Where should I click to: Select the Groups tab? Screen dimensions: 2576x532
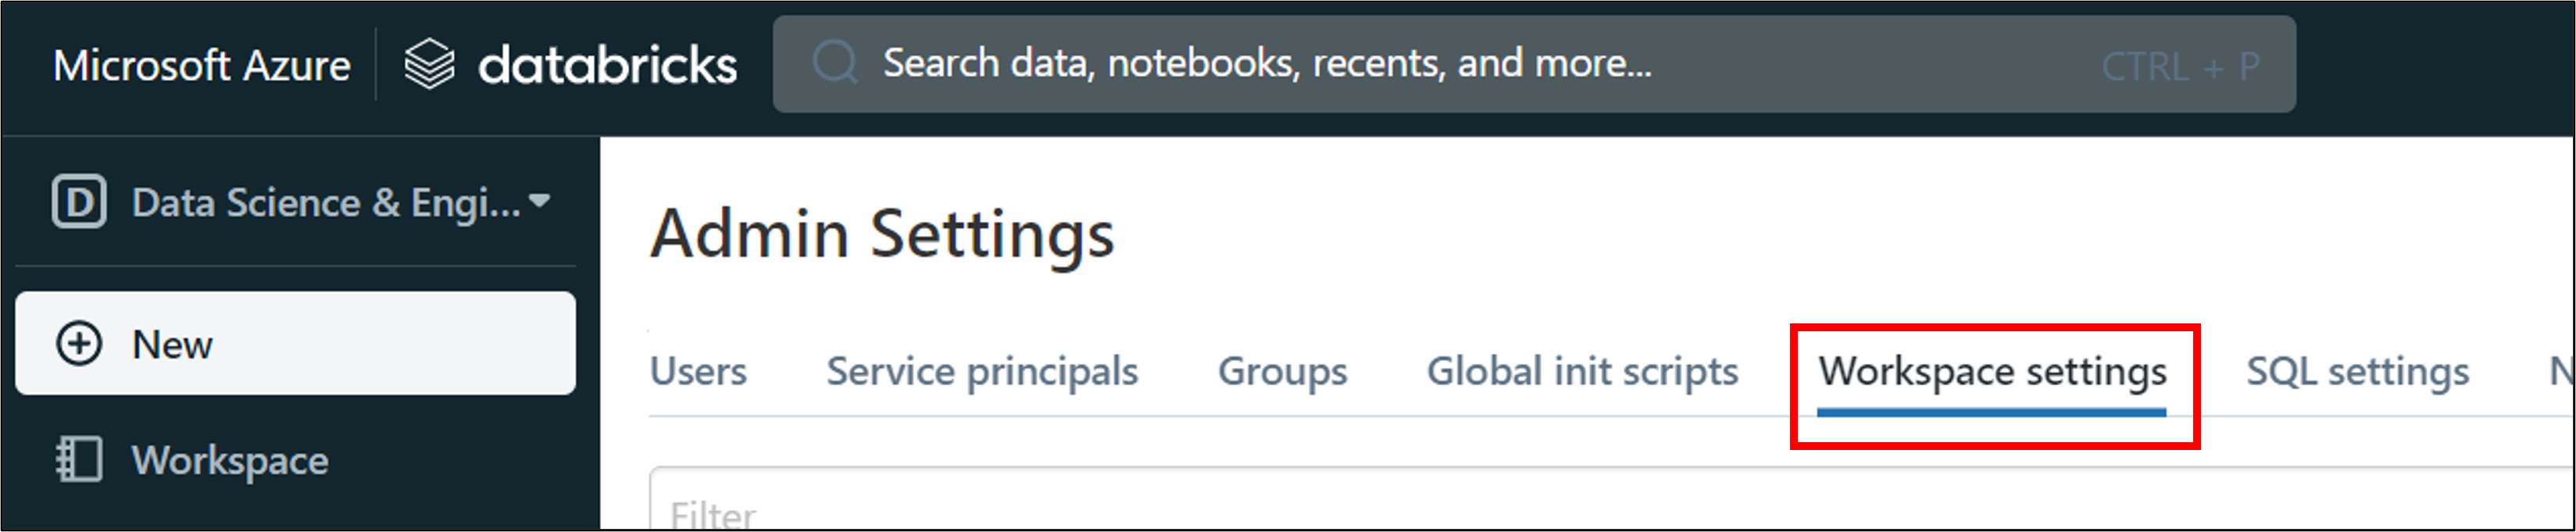1282,372
